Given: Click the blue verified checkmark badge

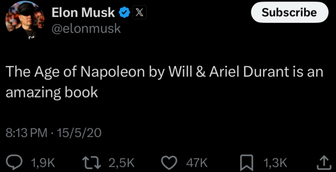Looking at the screenshot, I should tap(124, 13).
